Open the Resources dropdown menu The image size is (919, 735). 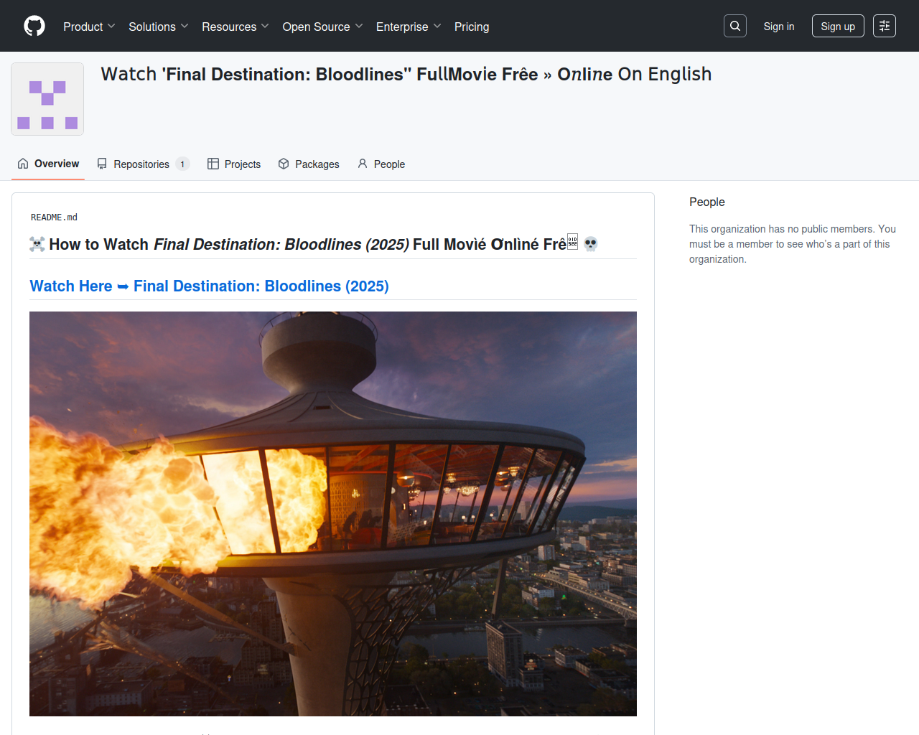[x=235, y=27]
